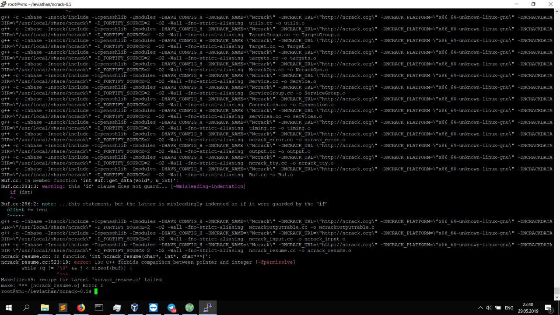Click 'timing.cc -o timing.o' text
Image resolution: width=560 pixels, height=315 pixels.
[280, 128]
